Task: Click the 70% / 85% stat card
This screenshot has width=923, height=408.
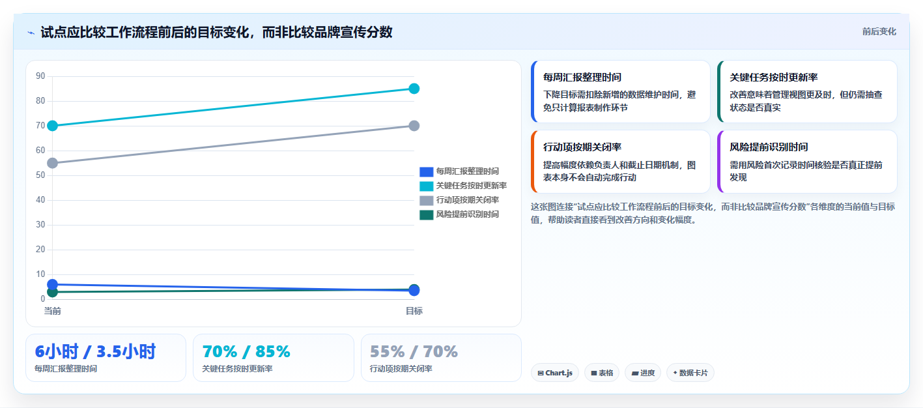Action: 274,358
